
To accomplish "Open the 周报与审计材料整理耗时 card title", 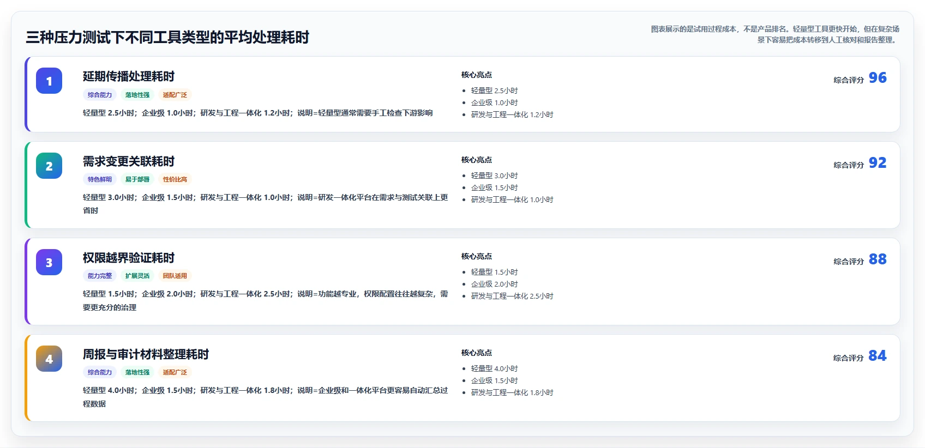I will coord(146,354).
